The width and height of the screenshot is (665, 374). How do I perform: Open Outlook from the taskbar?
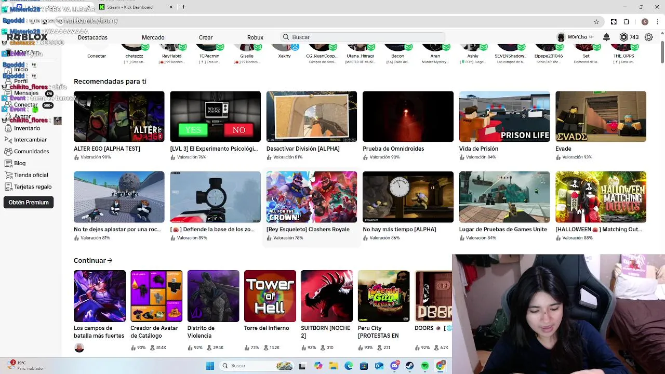coord(379,366)
